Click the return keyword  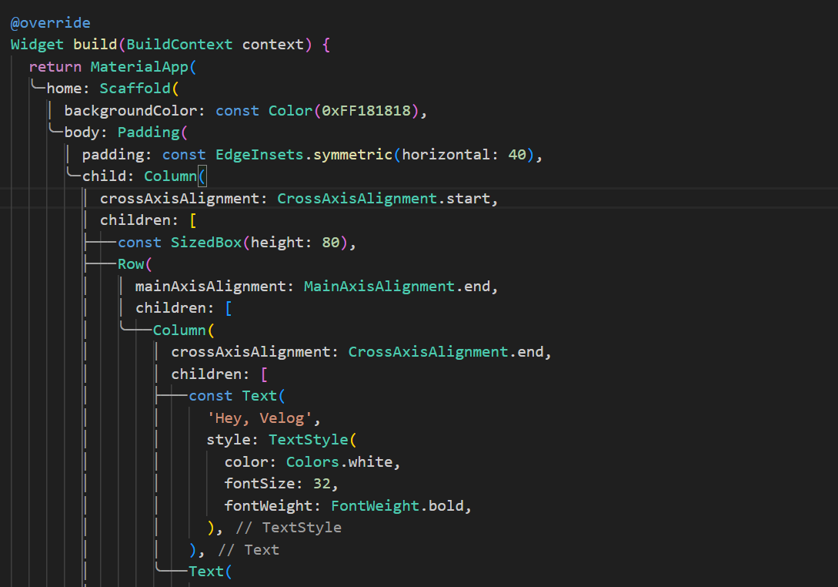(55, 67)
